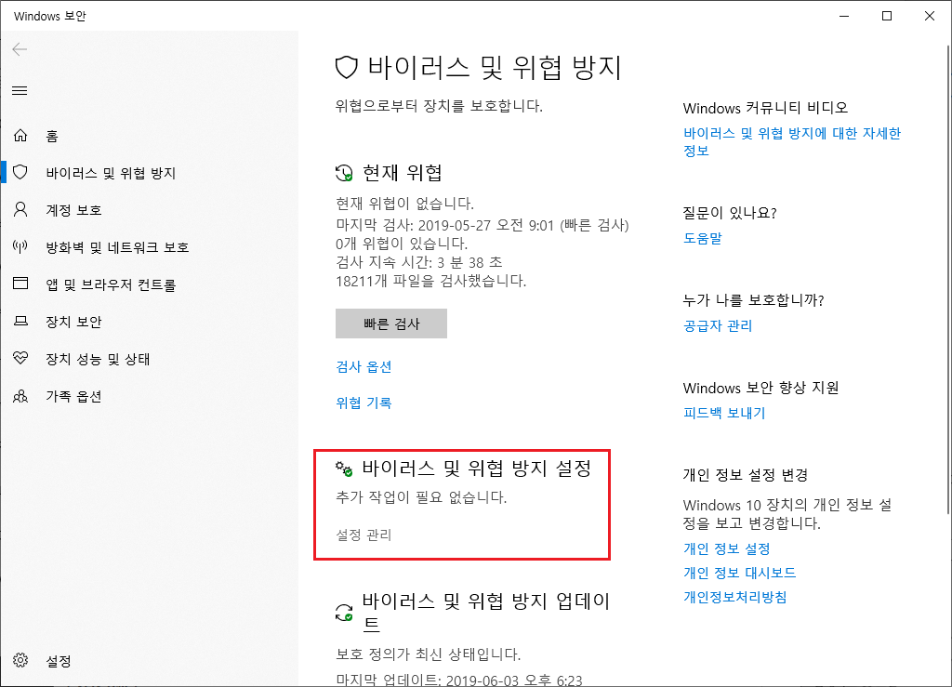Click the 바이러스 및 위협 방지 업데이트 heading
The height and width of the screenshot is (687, 952).
pos(485,613)
